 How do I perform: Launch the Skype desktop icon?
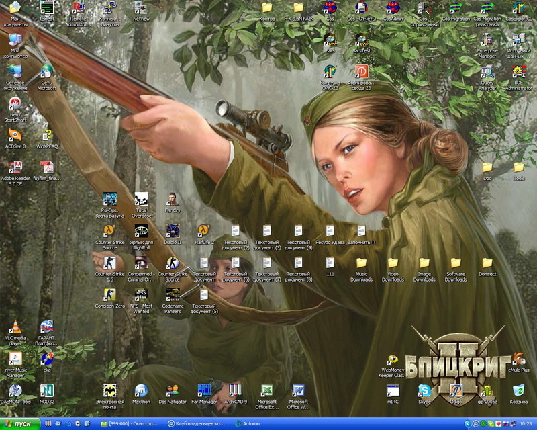[x=424, y=391]
